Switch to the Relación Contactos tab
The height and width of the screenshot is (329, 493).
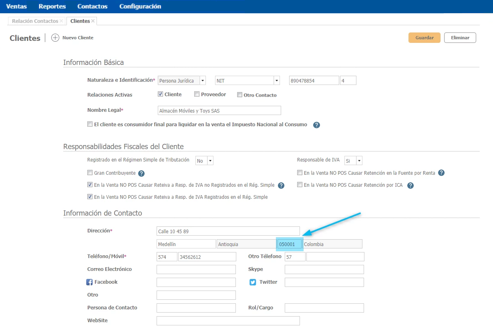[x=35, y=21]
